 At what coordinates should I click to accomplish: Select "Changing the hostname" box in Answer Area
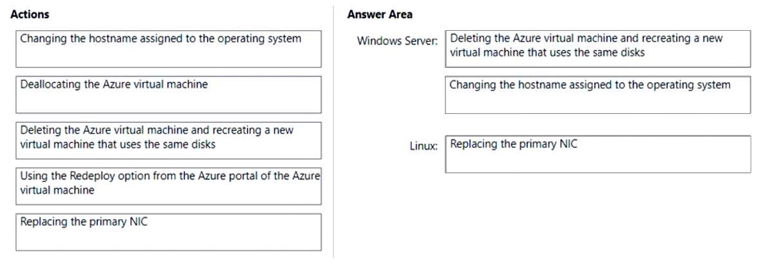tap(597, 95)
